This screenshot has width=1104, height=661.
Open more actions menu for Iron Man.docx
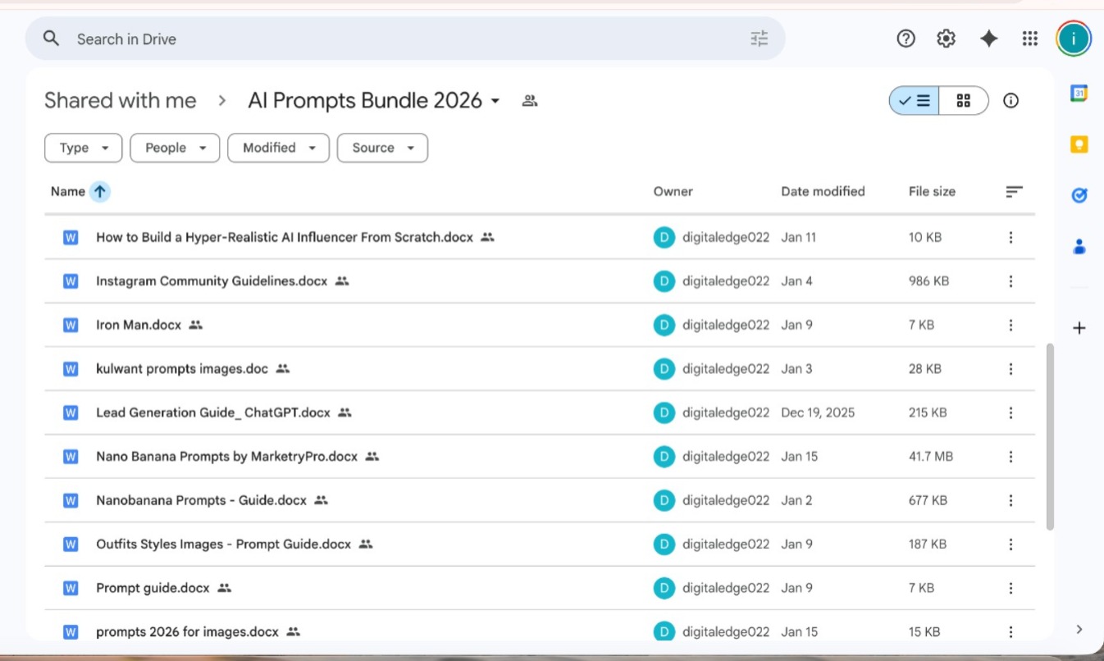(x=1010, y=326)
